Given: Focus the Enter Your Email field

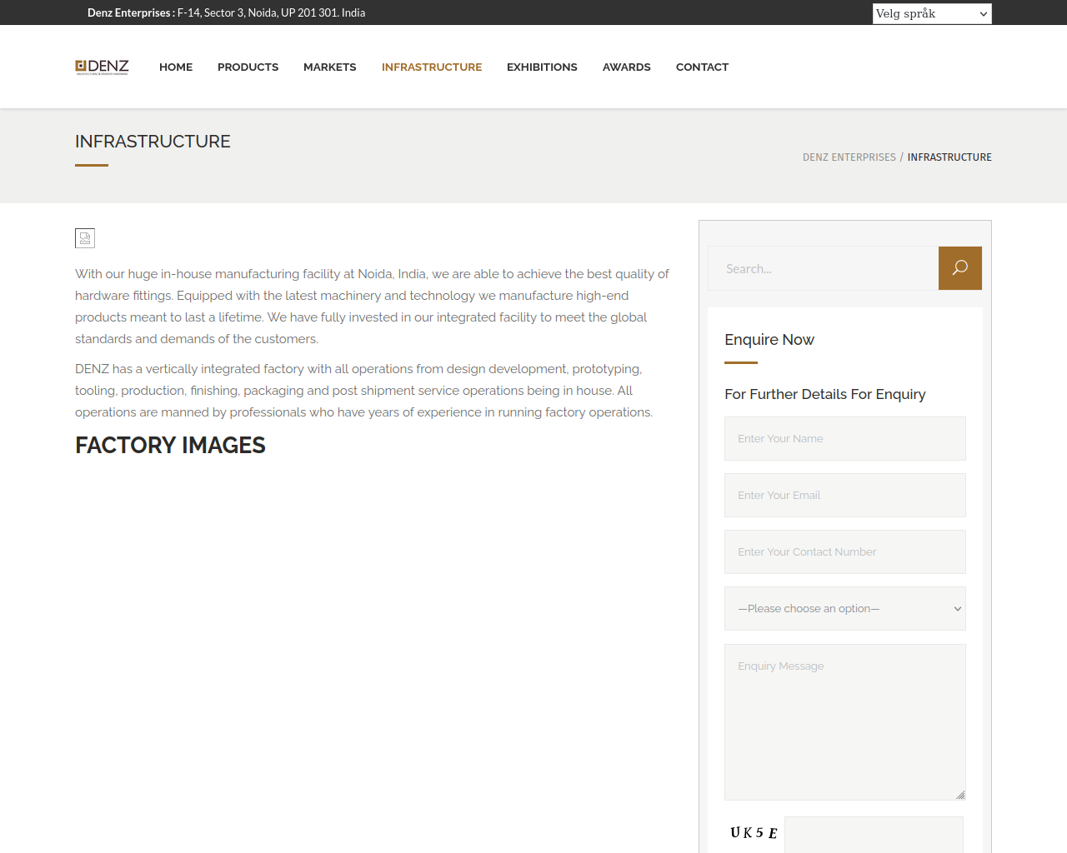Looking at the screenshot, I should pos(845,496).
